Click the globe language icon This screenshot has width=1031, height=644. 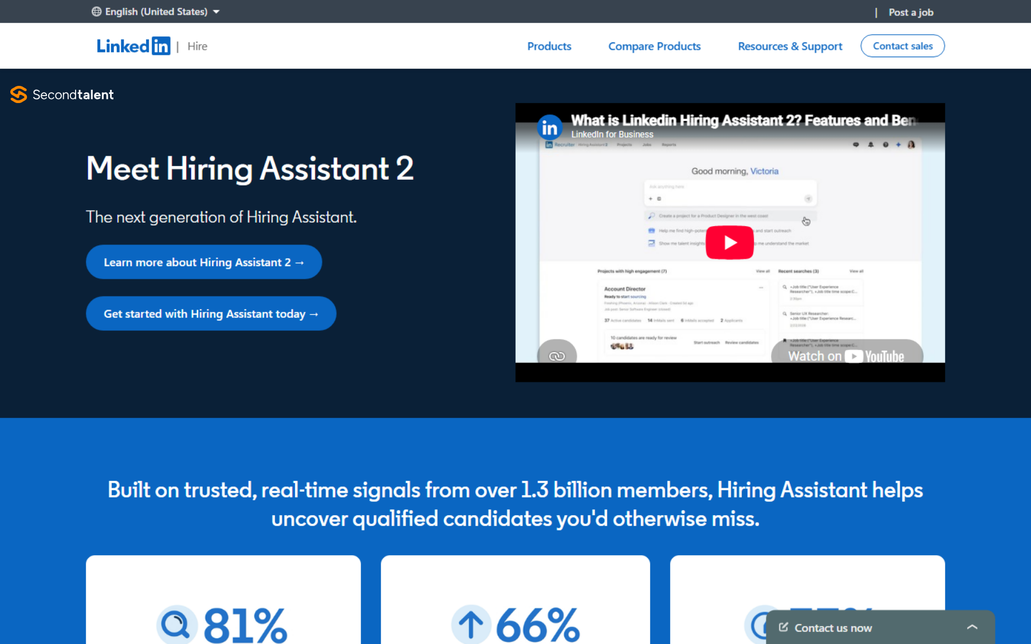point(96,11)
